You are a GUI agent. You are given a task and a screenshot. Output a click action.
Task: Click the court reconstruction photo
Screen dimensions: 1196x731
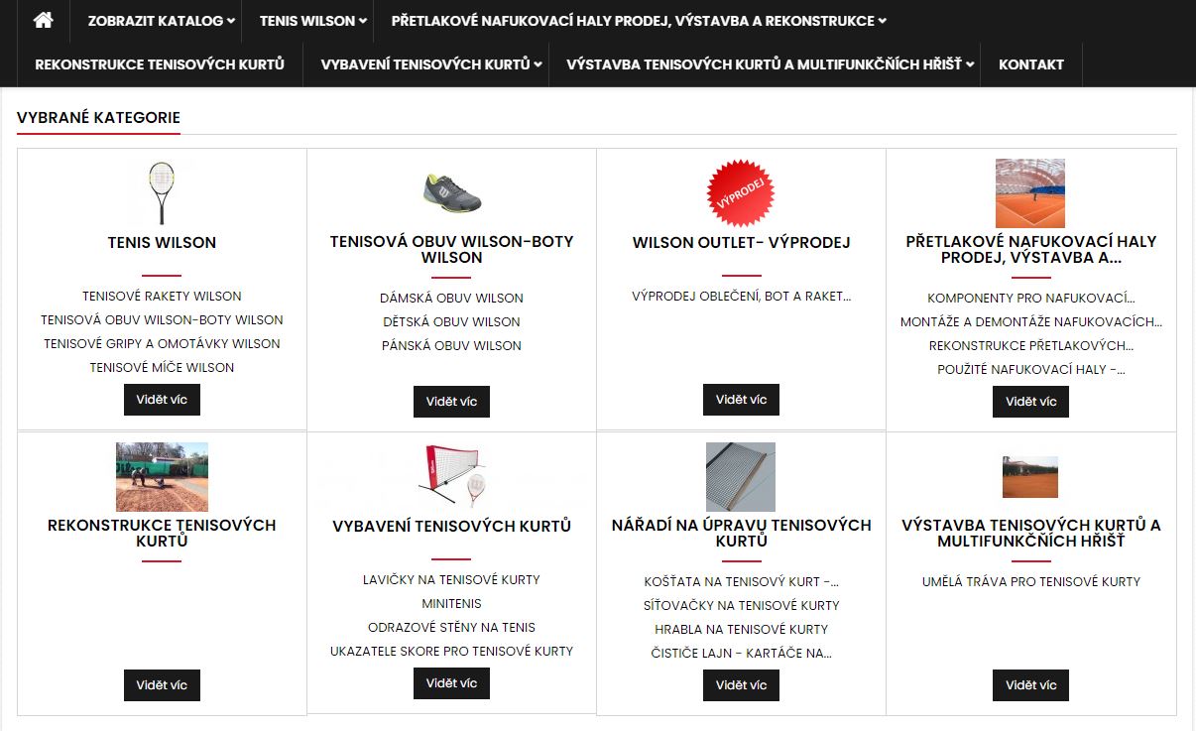click(x=162, y=476)
